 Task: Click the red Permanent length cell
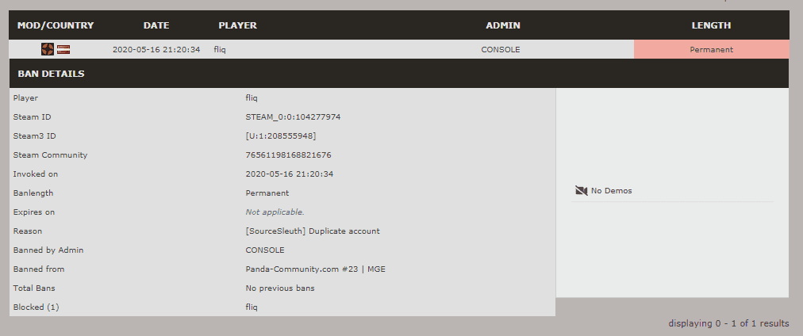tap(711, 49)
